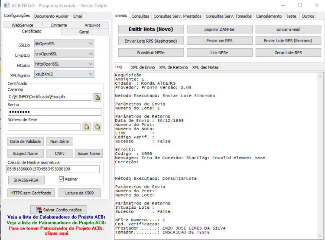Image resolution: width=325 pixels, height=240 pixels.
Task: Click 'Provedor: Pronim Versão: 2.03' log line
Action: tap(153, 87)
